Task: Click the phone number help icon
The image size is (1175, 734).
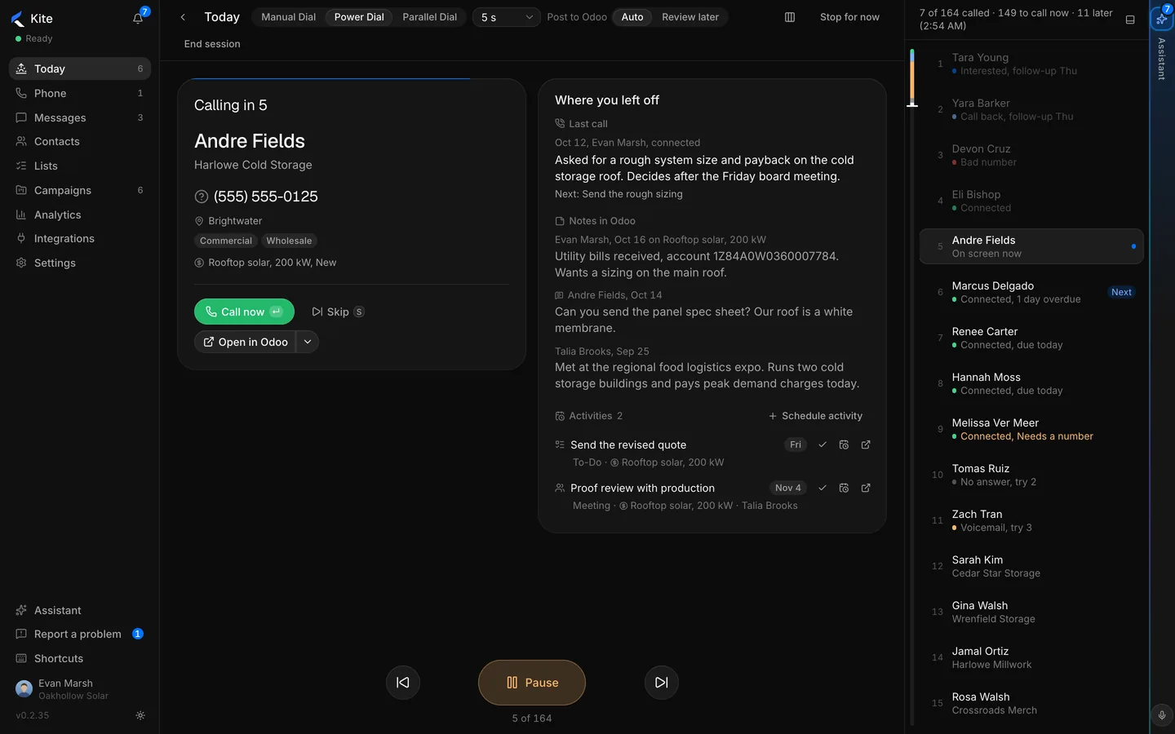Action: [202, 197]
